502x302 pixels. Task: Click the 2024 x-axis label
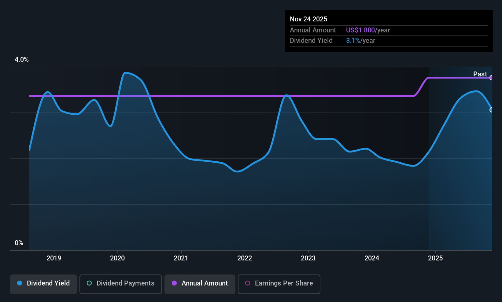[x=372, y=258]
